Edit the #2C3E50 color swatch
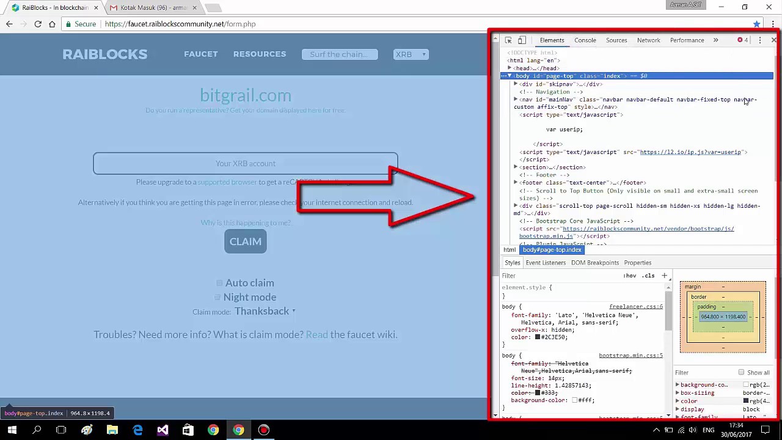 (x=538, y=337)
